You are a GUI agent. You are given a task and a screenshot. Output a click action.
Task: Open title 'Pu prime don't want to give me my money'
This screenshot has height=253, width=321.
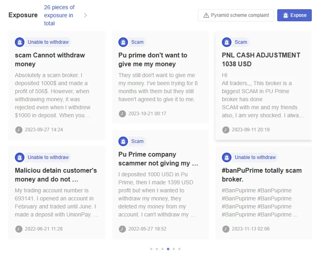[x=153, y=59]
